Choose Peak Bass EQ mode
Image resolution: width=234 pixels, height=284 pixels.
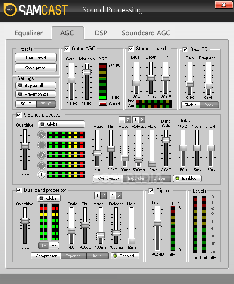209,105
